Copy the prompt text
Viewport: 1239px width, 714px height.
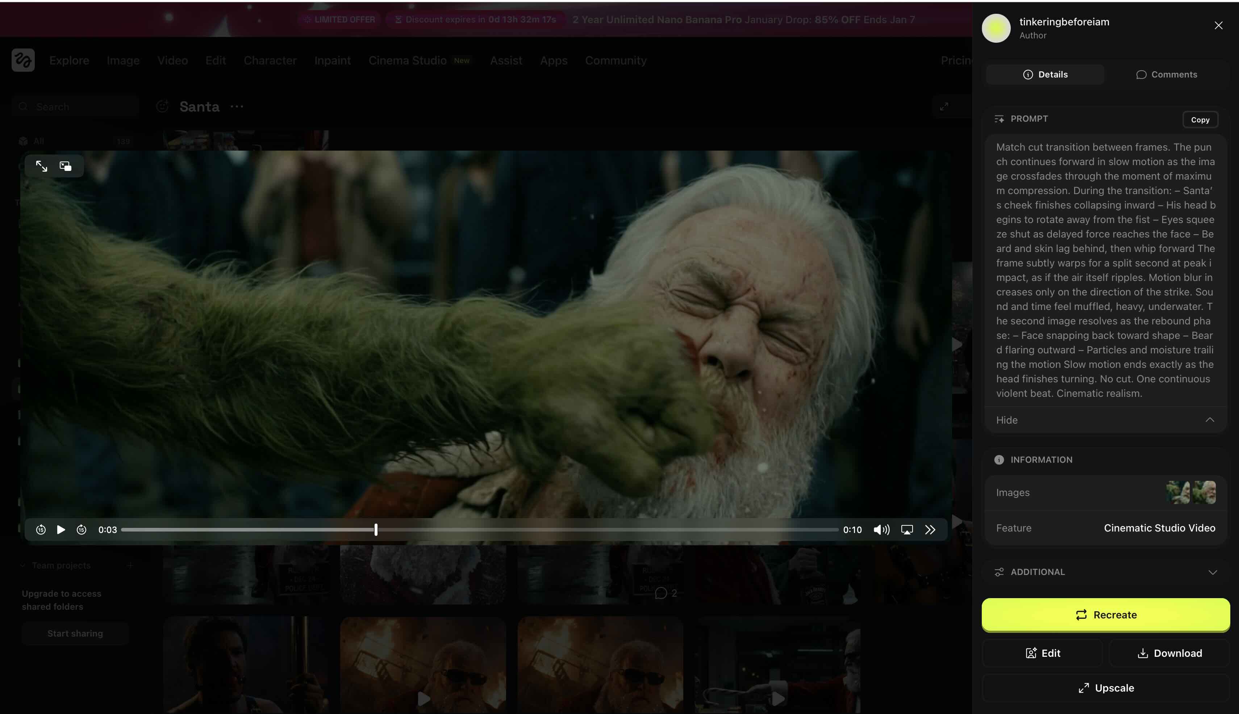coord(1200,119)
